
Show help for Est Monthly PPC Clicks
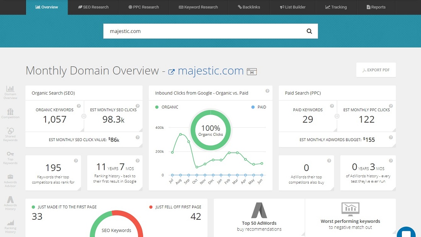click(x=391, y=106)
